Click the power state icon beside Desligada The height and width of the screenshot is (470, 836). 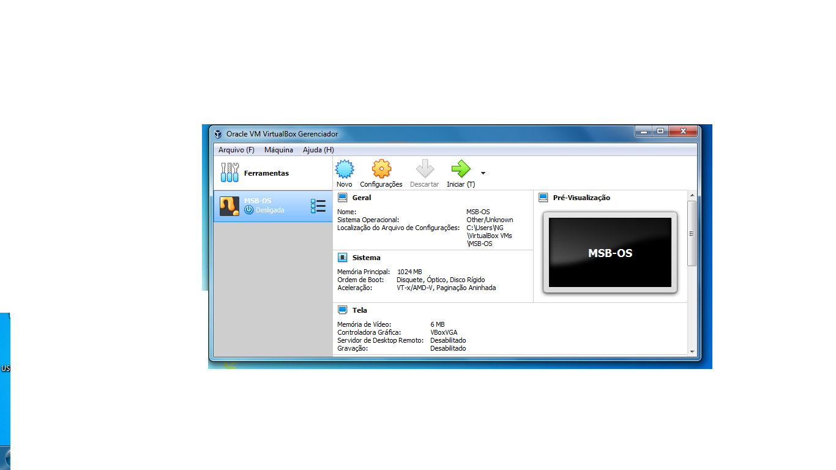coord(248,210)
